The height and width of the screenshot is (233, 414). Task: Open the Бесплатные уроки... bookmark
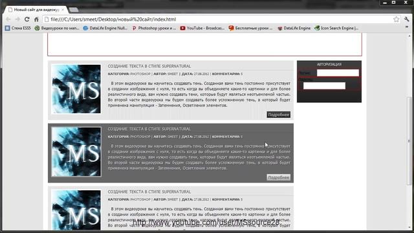[x=250, y=28]
